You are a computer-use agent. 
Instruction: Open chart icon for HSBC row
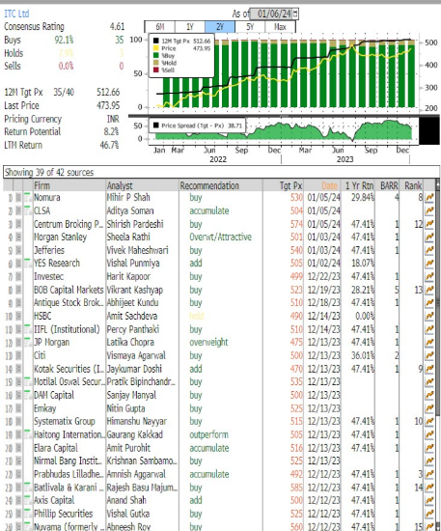[x=429, y=316]
